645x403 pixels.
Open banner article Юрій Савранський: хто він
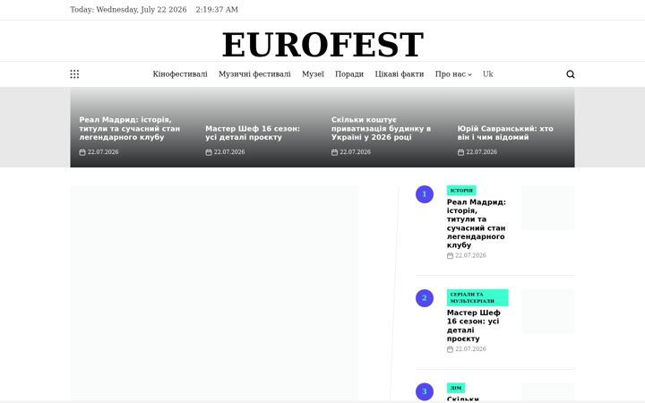tap(505, 133)
